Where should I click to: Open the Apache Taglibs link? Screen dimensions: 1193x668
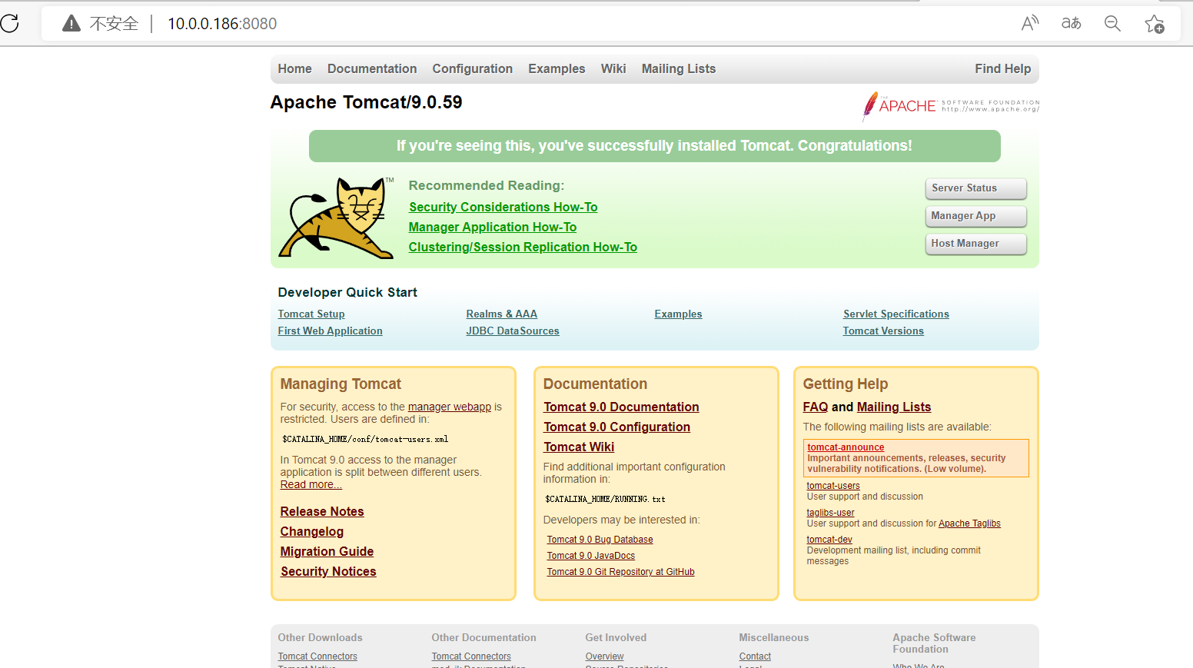point(969,523)
